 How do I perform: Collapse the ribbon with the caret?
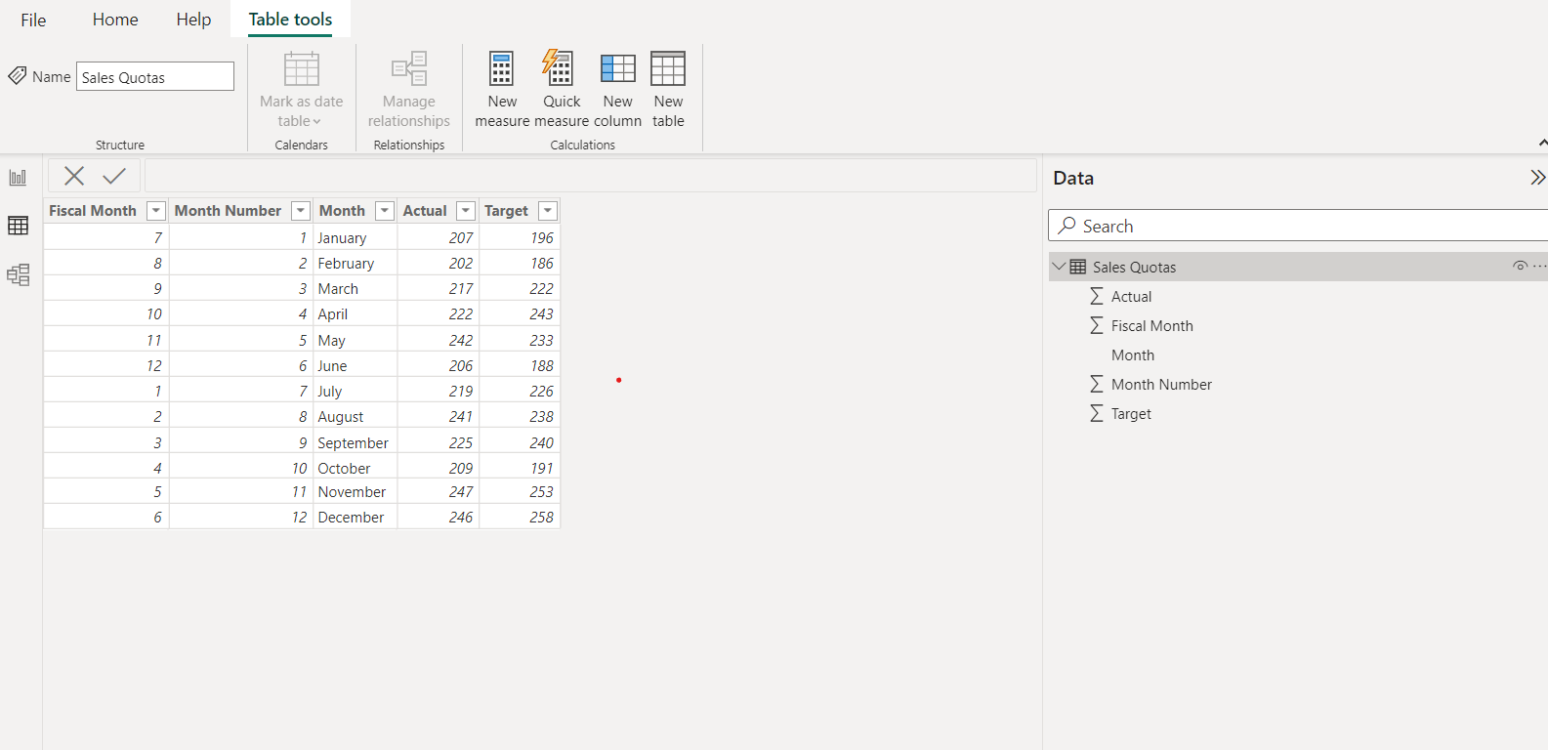click(x=1542, y=144)
